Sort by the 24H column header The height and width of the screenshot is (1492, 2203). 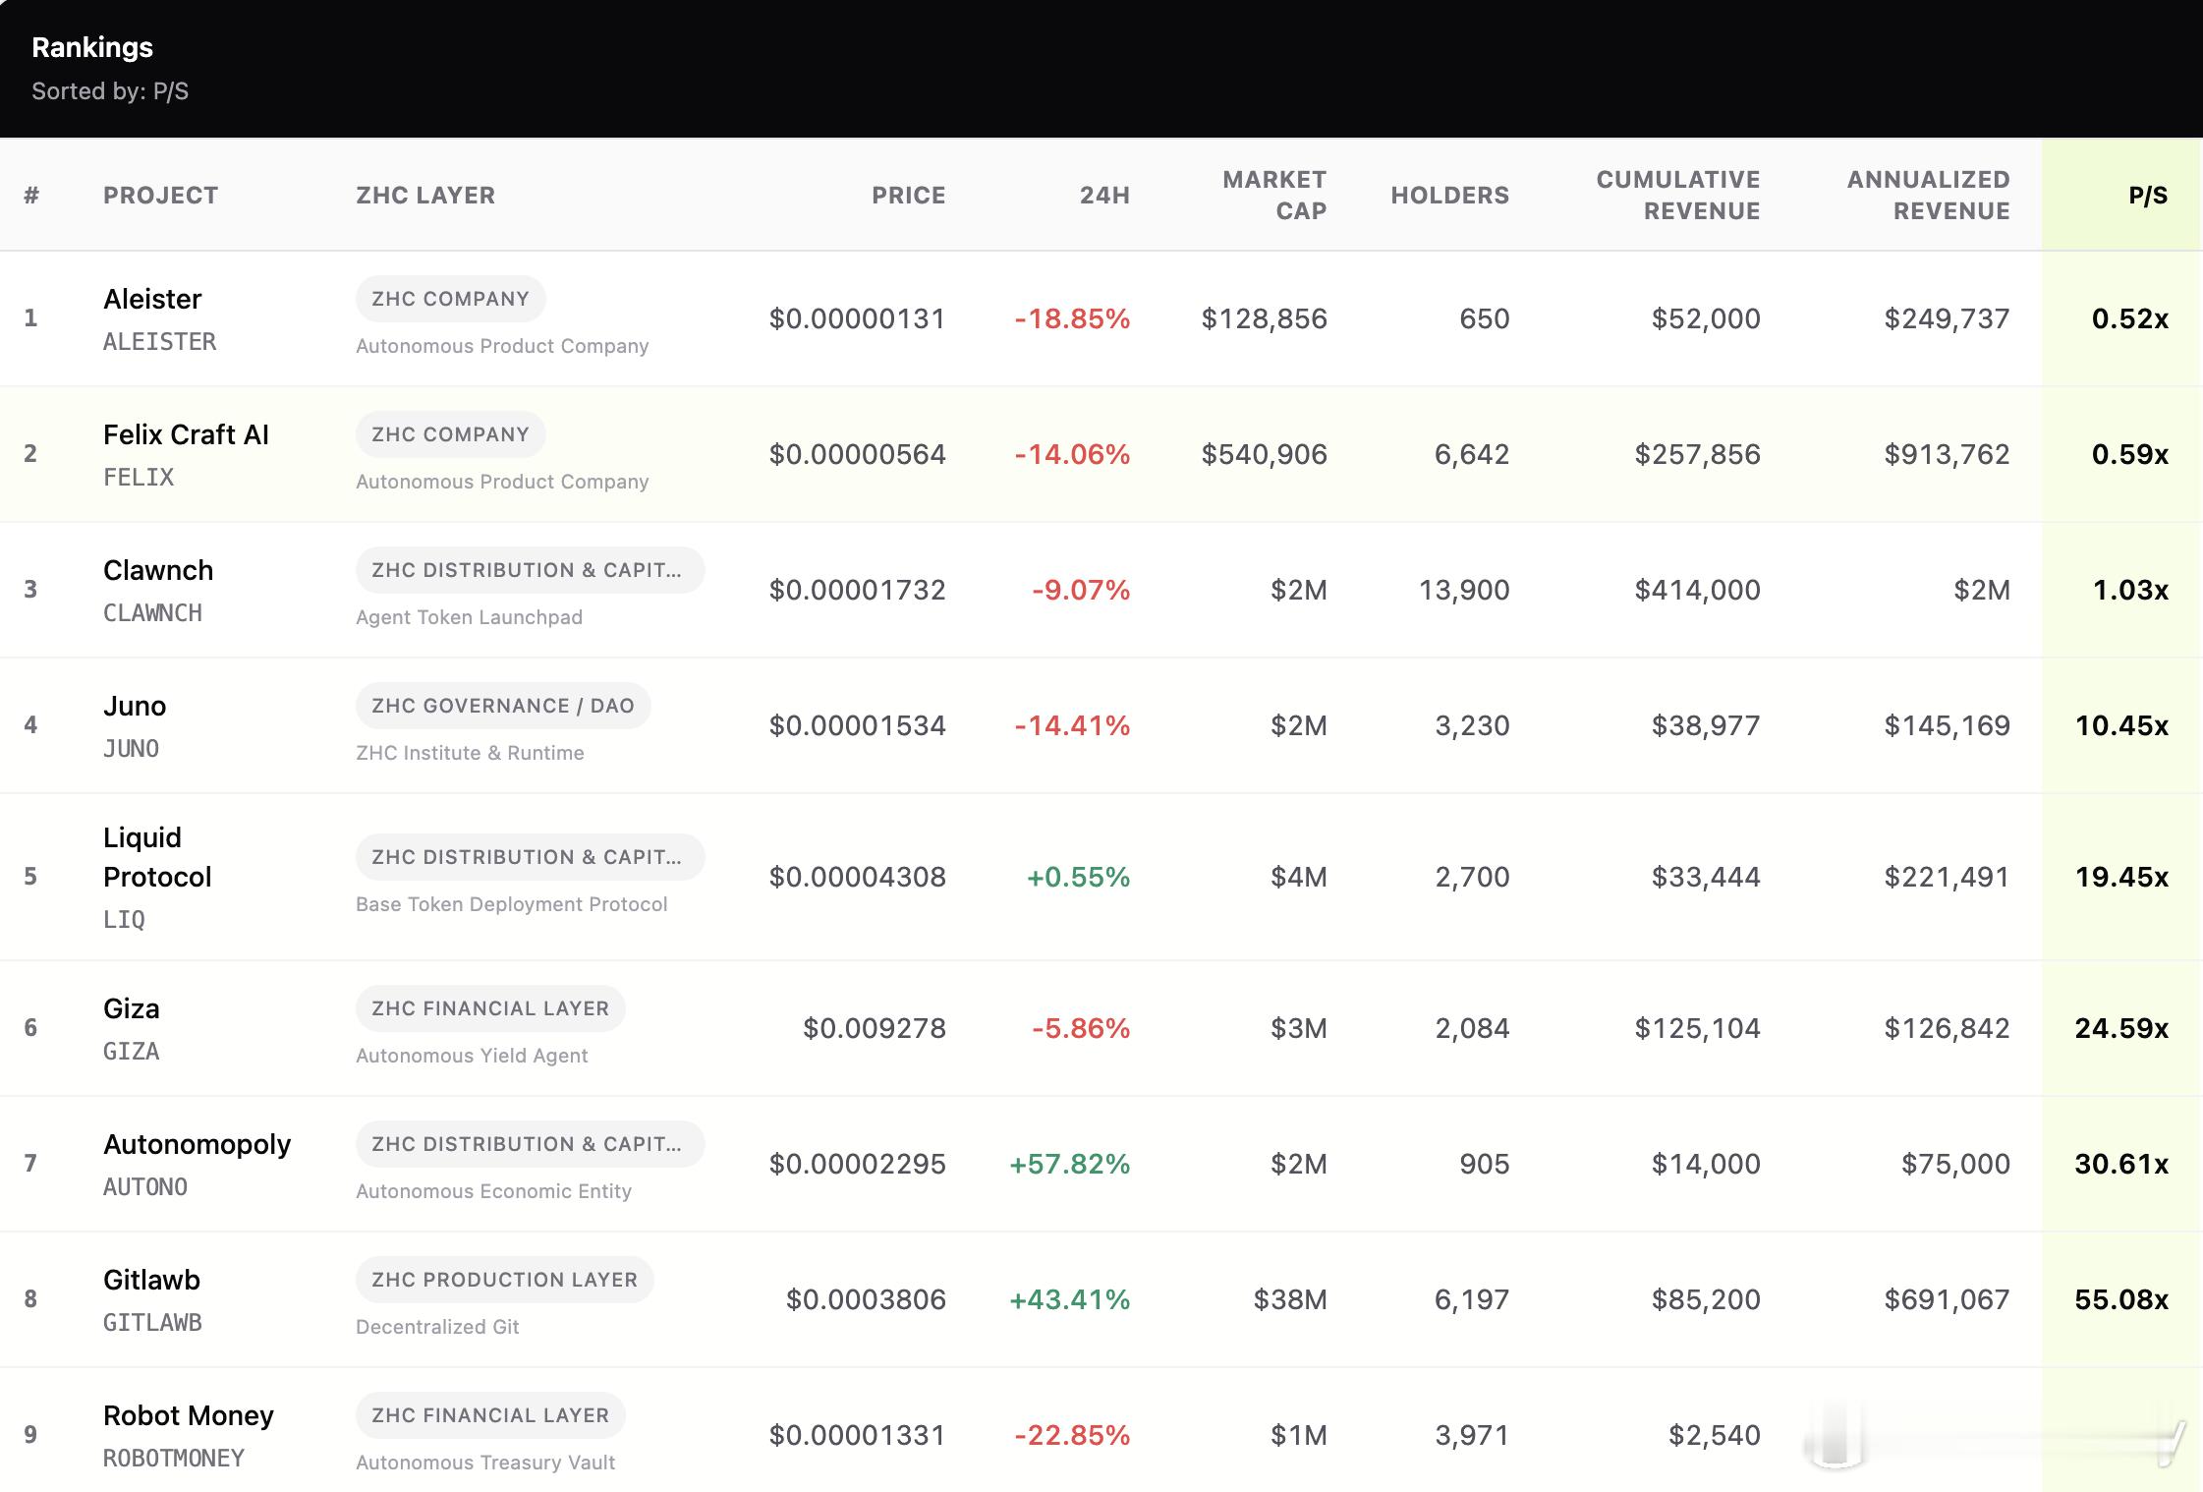(1104, 195)
